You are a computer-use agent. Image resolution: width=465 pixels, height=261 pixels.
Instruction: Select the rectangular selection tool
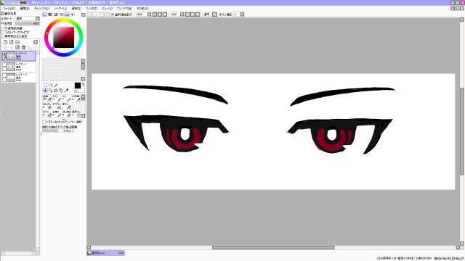[45, 86]
